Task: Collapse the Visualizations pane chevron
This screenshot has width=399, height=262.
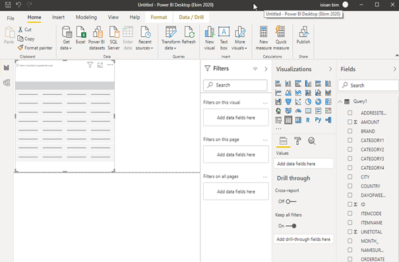Action: point(330,69)
